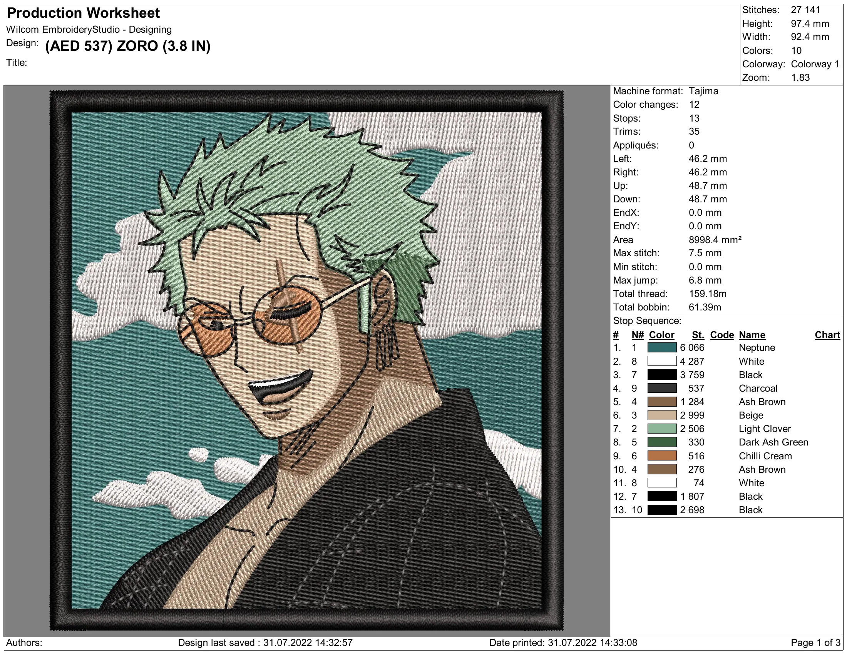
Task: Click the Chilli Cream color swatch
Action: coord(662,456)
